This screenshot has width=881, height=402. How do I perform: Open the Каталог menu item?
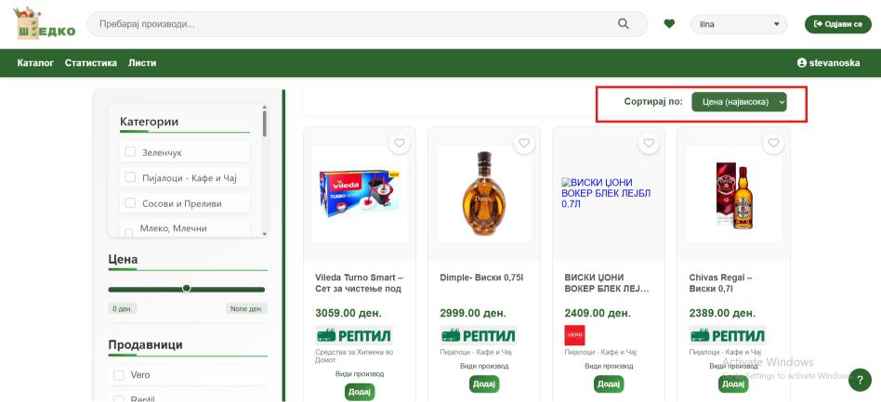[35, 63]
